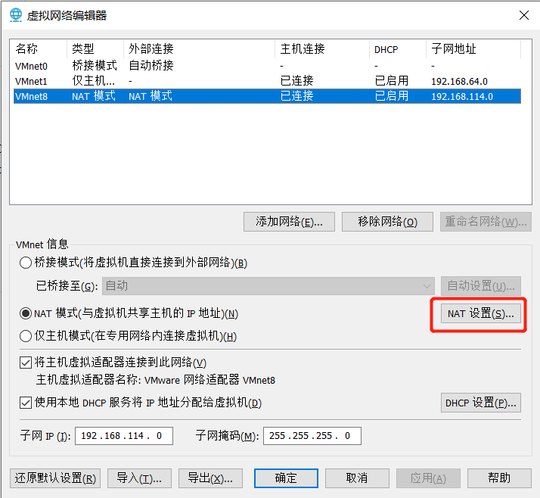Click the 类型 column header
Screen dimensions: 540x498
[x=95, y=49]
